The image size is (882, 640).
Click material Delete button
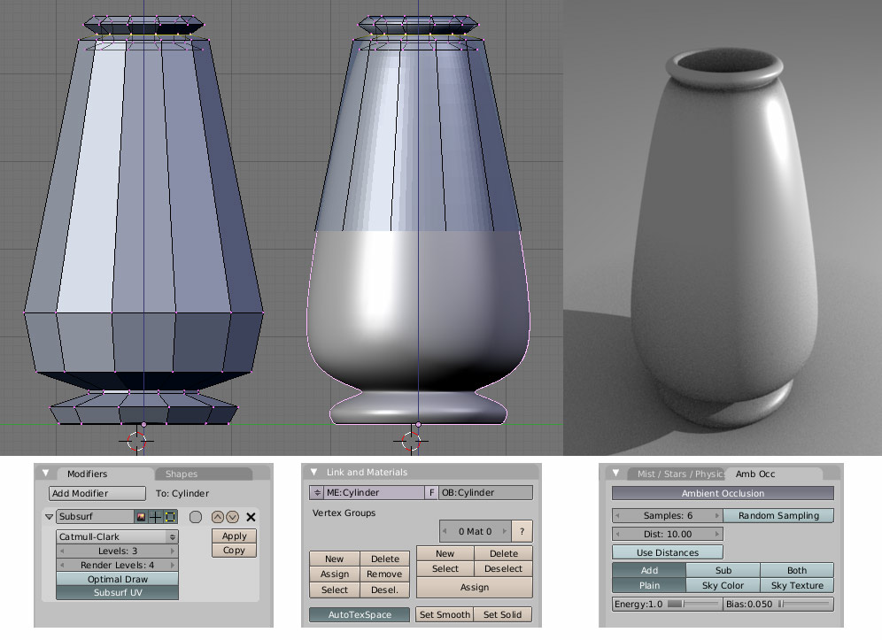[x=504, y=554]
